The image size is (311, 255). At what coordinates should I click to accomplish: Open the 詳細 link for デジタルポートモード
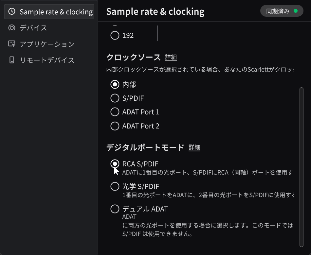(x=194, y=147)
